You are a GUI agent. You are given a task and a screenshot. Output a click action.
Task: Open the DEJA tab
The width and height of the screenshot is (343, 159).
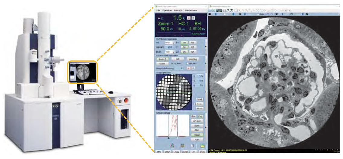tap(167, 152)
